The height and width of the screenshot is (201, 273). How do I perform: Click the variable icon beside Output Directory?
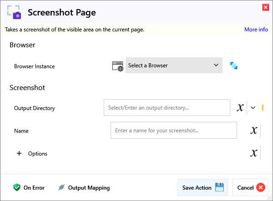pyautogui.click(x=240, y=108)
